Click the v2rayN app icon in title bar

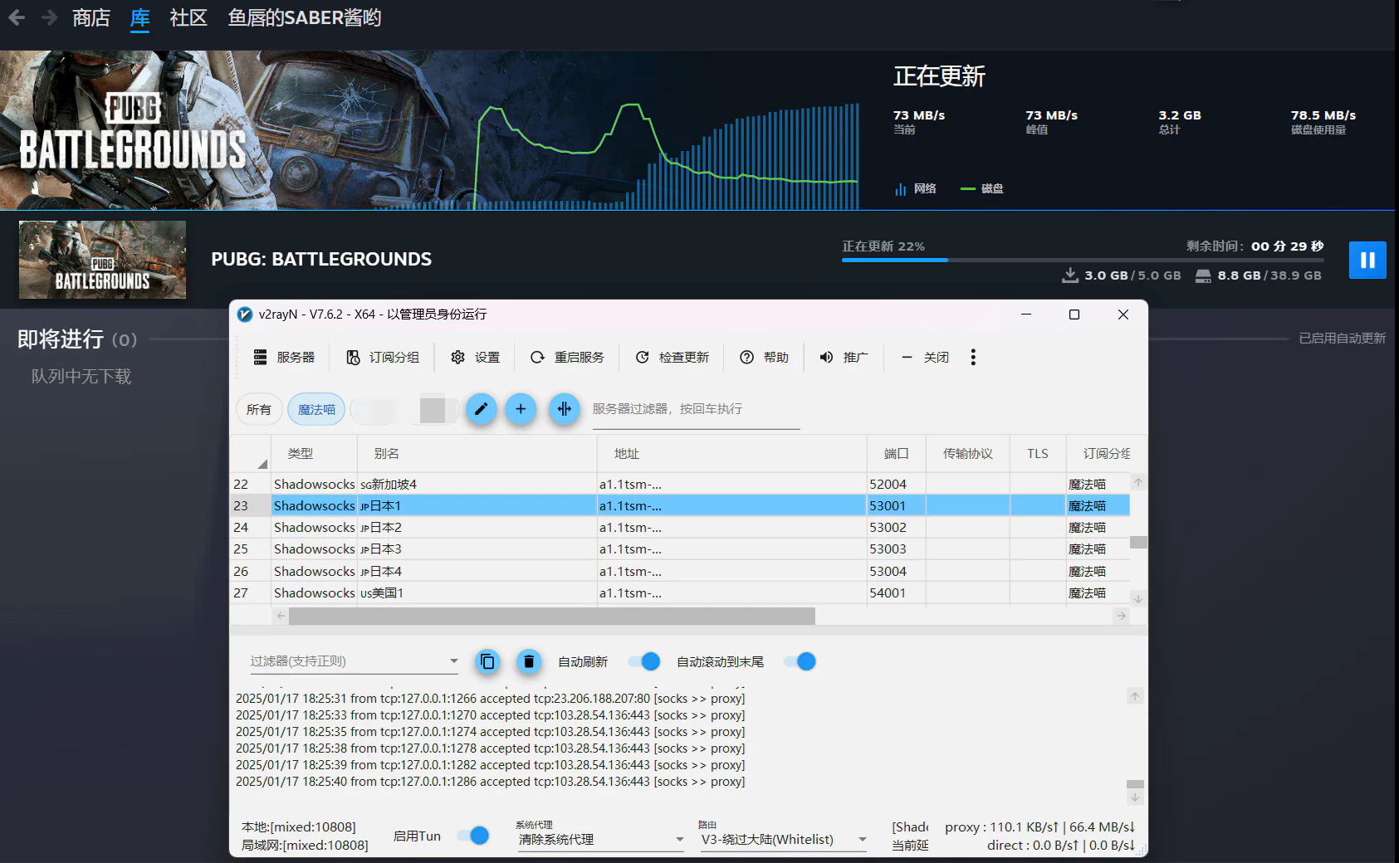[245, 314]
